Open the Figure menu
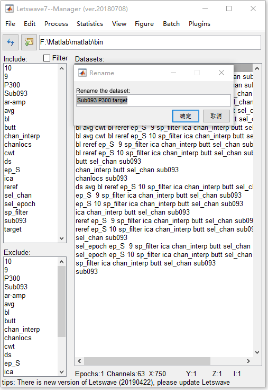This screenshot has height=390, width=268. click(x=144, y=24)
